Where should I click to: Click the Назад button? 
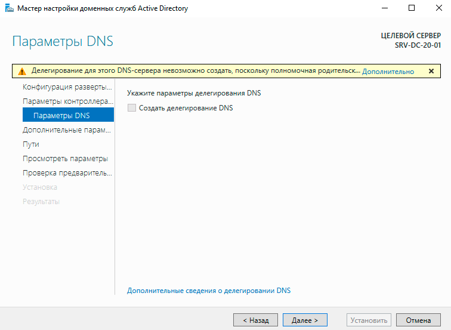pyautogui.click(x=255, y=320)
